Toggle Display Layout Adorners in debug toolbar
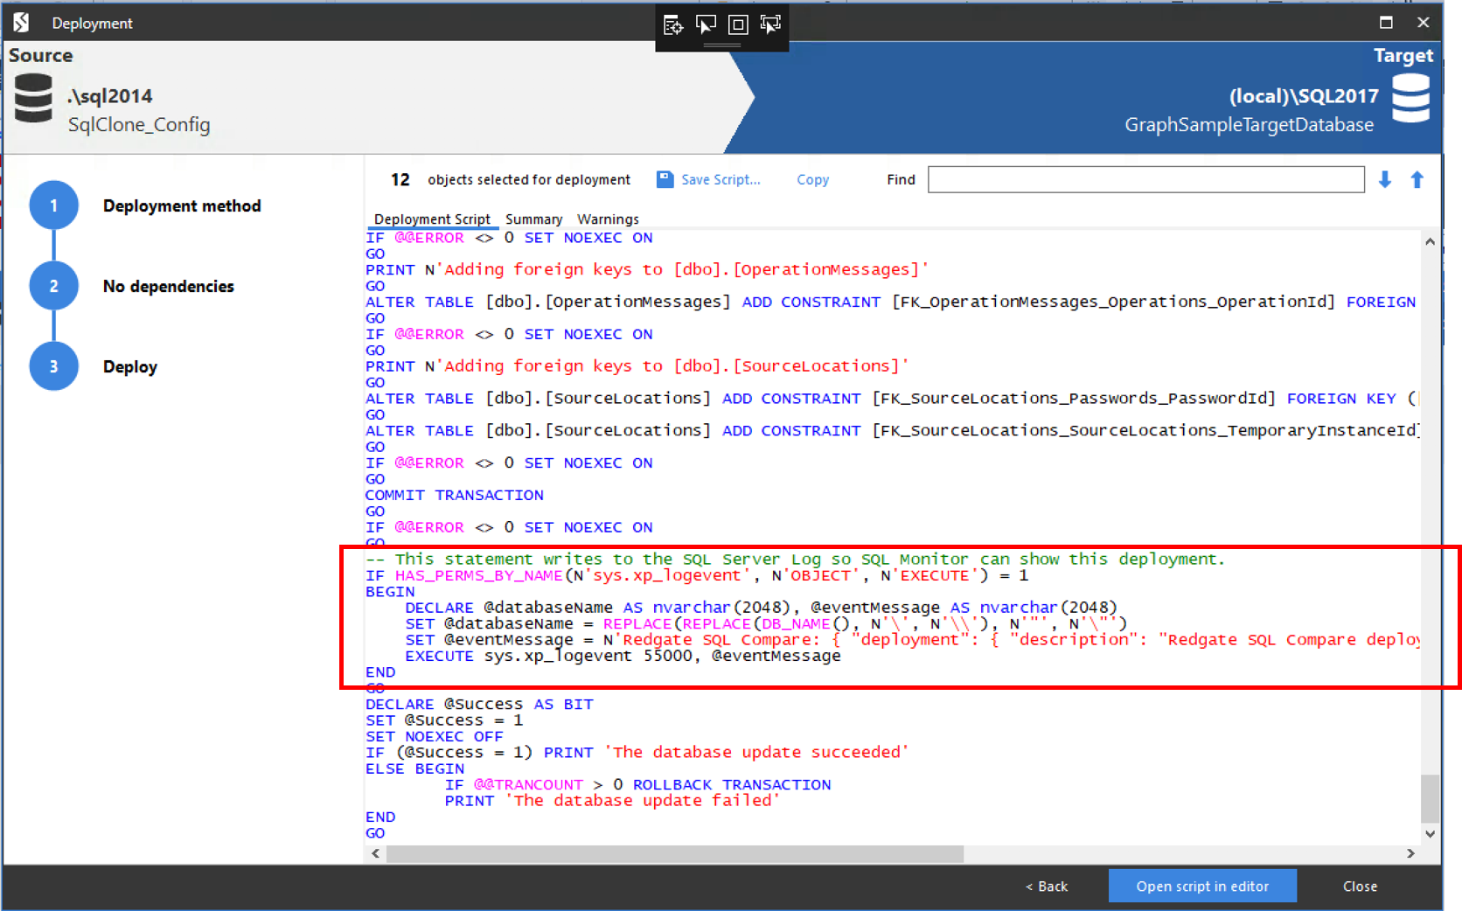1462x911 pixels. tap(738, 24)
